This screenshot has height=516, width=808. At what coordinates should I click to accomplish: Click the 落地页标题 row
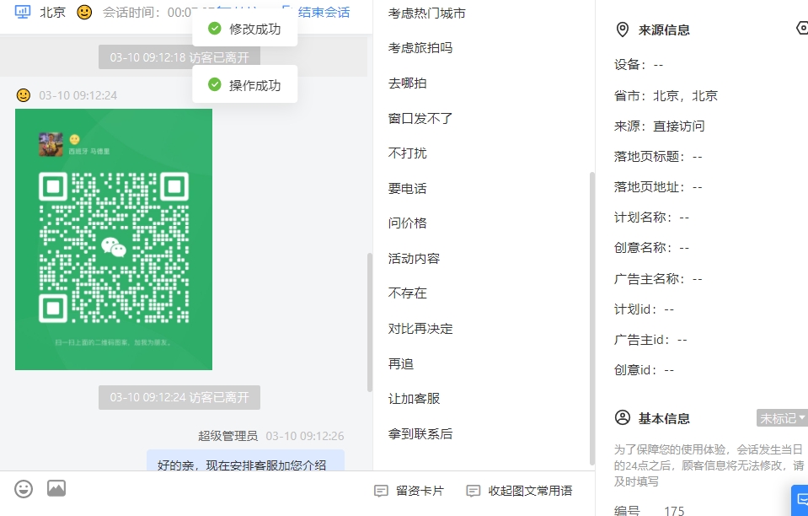658,157
